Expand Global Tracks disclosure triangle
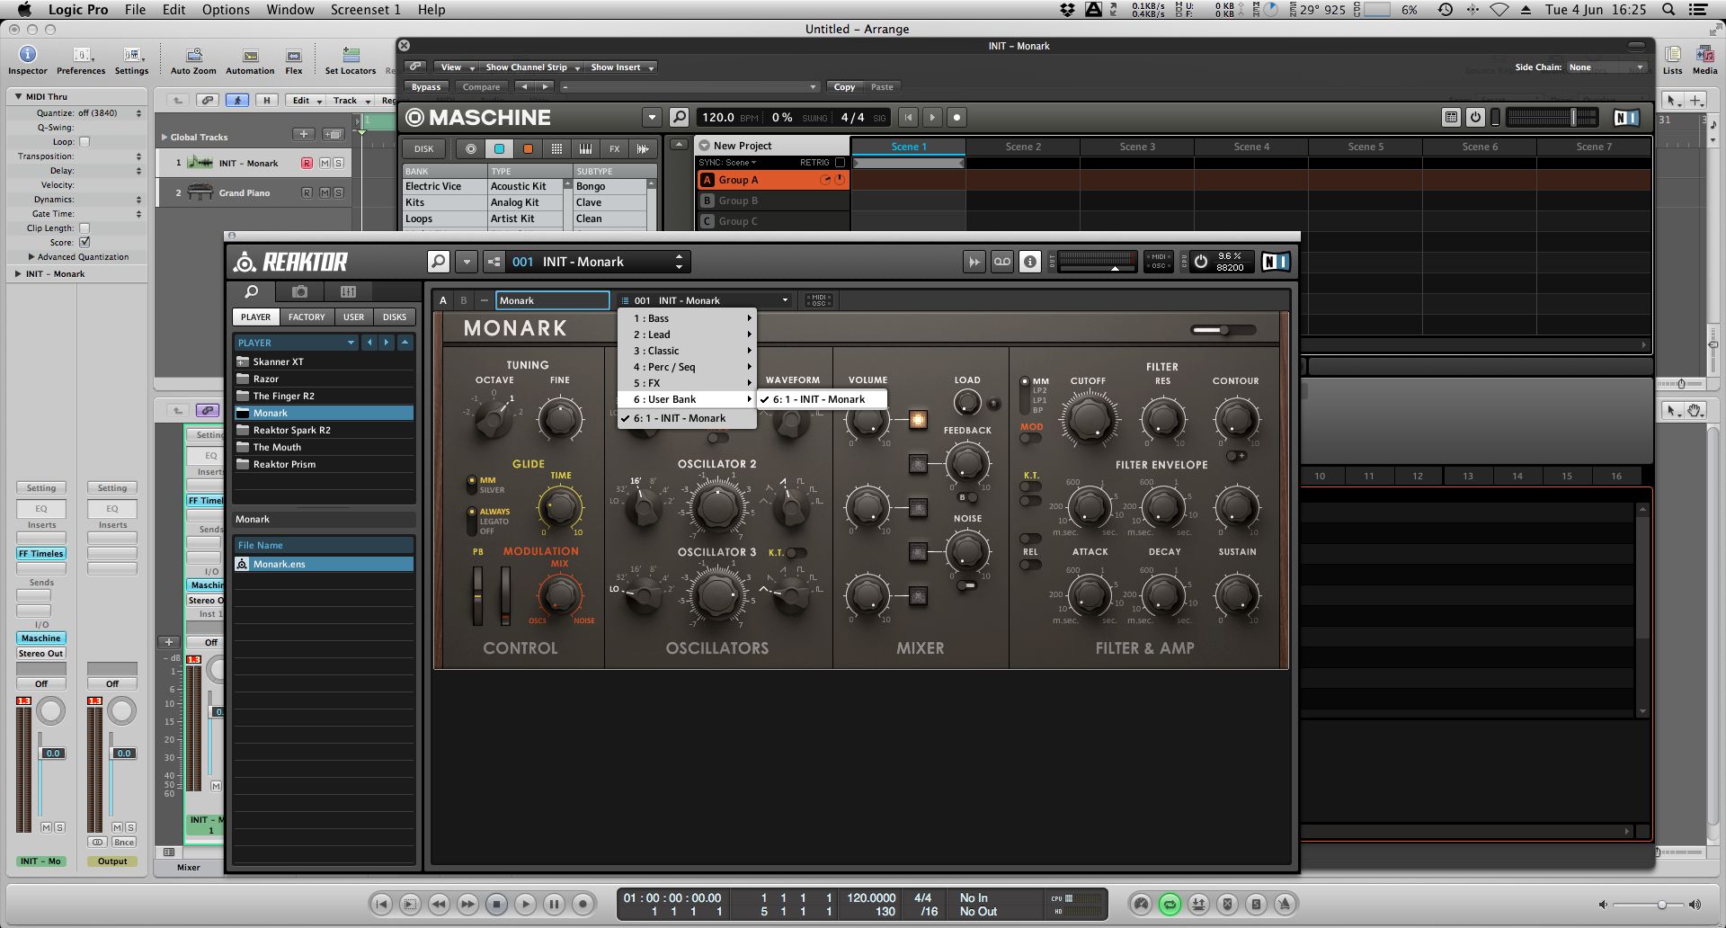Image resolution: width=1726 pixels, height=928 pixels. click(165, 138)
